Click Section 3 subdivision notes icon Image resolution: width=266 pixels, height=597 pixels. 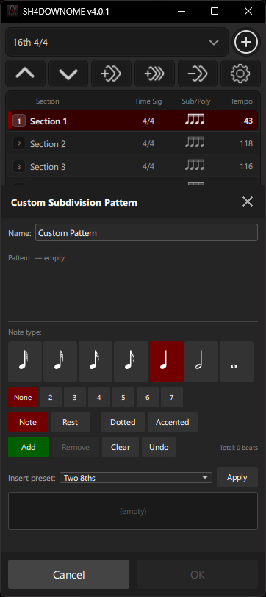195,166
